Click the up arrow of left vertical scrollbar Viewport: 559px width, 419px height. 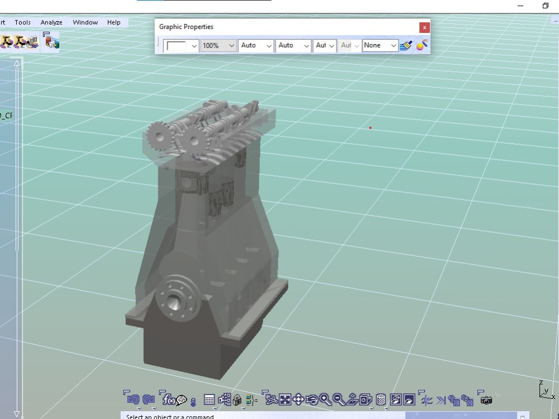tap(17, 64)
